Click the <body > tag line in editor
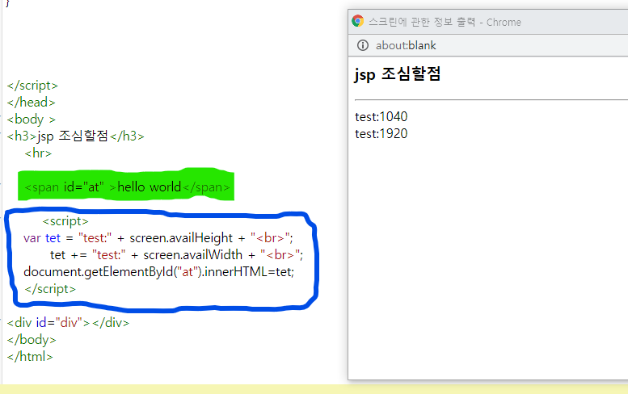 (x=32, y=119)
